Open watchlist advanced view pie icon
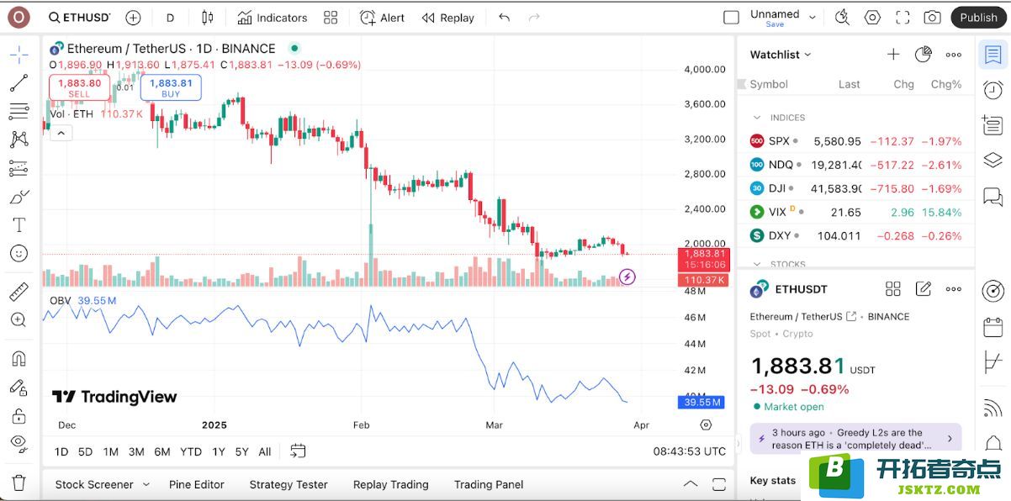 point(923,55)
